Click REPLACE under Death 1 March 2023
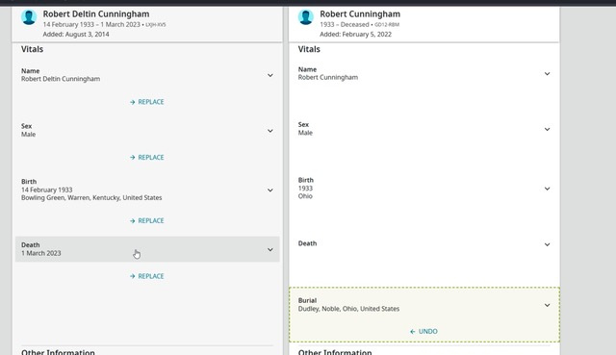Viewport: 616px width, 355px height. click(x=147, y=276)
